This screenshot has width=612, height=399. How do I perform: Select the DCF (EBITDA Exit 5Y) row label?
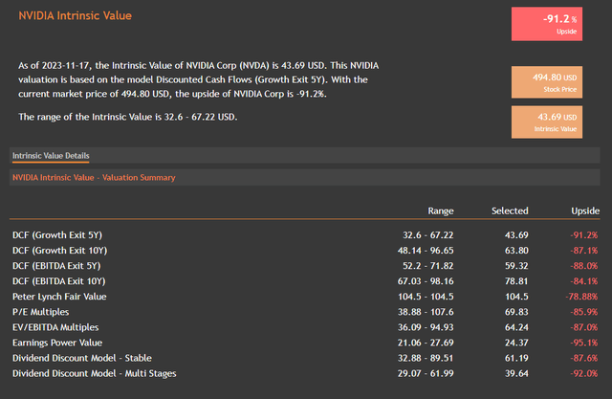click(56, 266)
